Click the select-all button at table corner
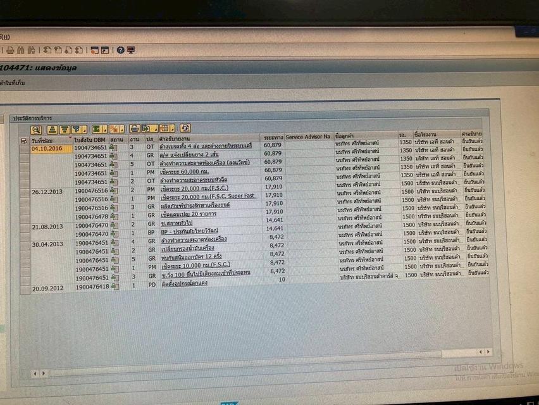 (x=24, y=139)
